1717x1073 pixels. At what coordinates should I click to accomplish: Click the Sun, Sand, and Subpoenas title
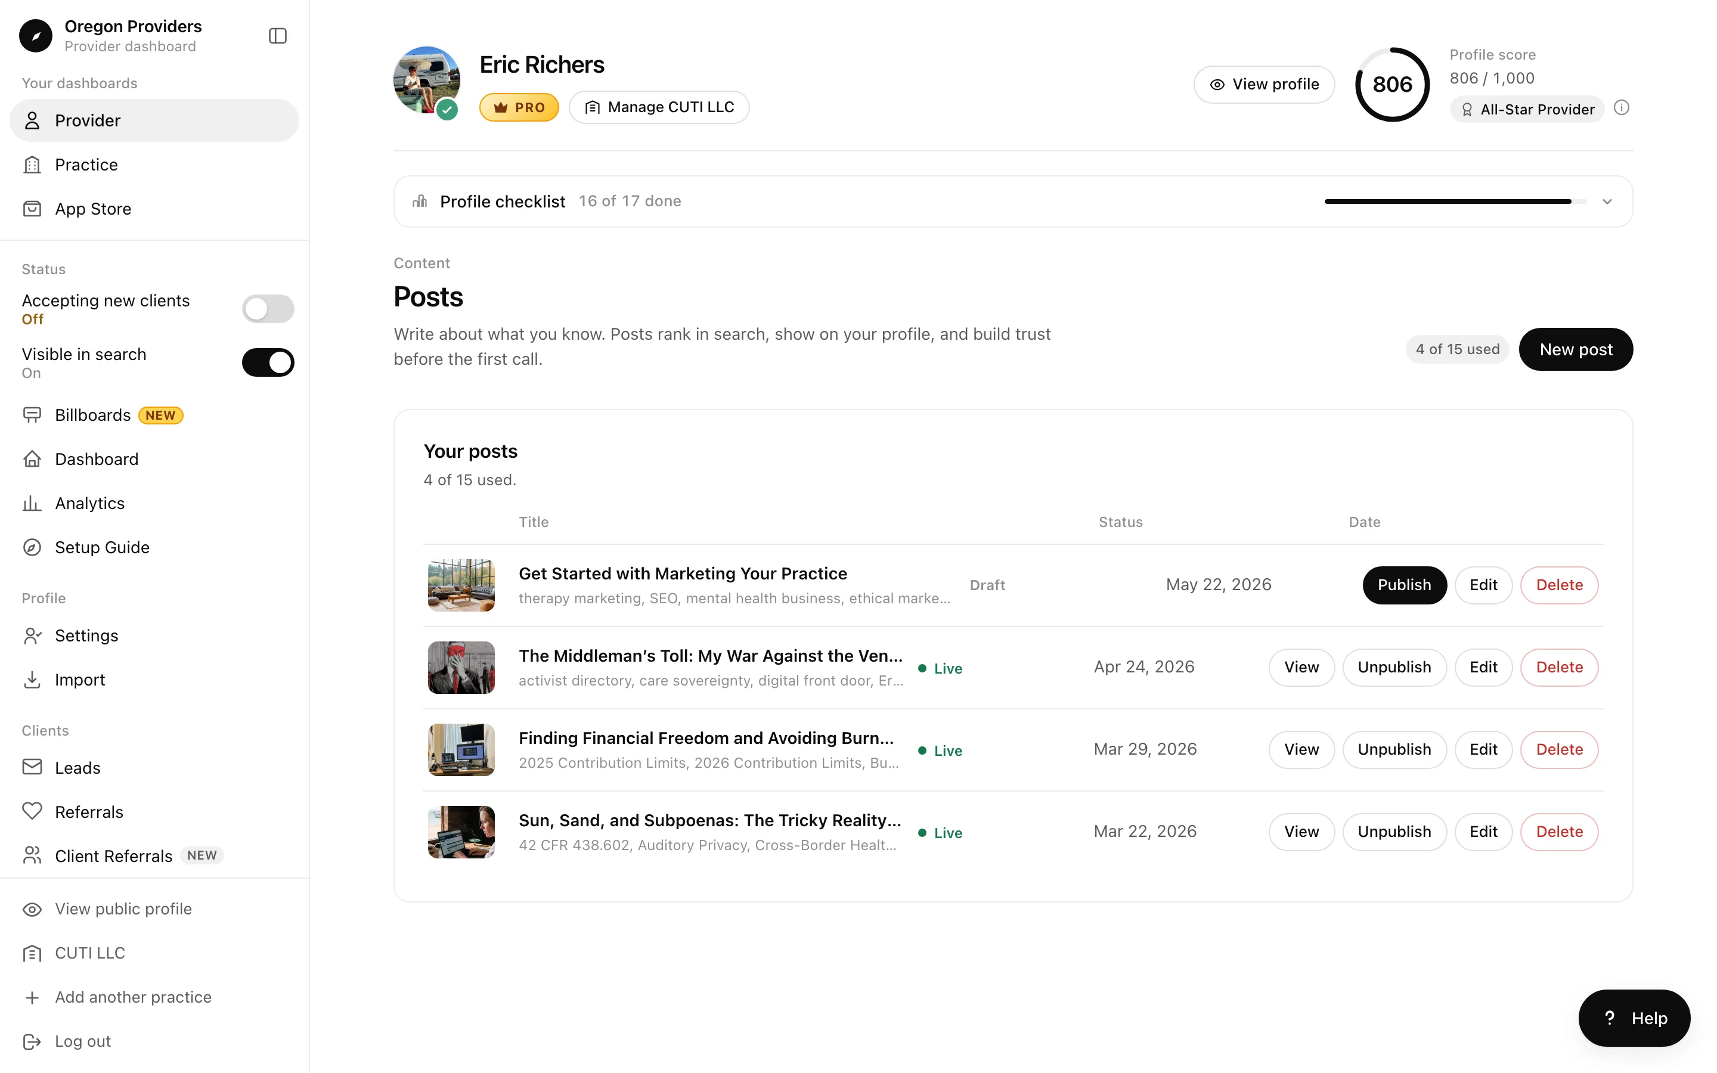[709, 820]
